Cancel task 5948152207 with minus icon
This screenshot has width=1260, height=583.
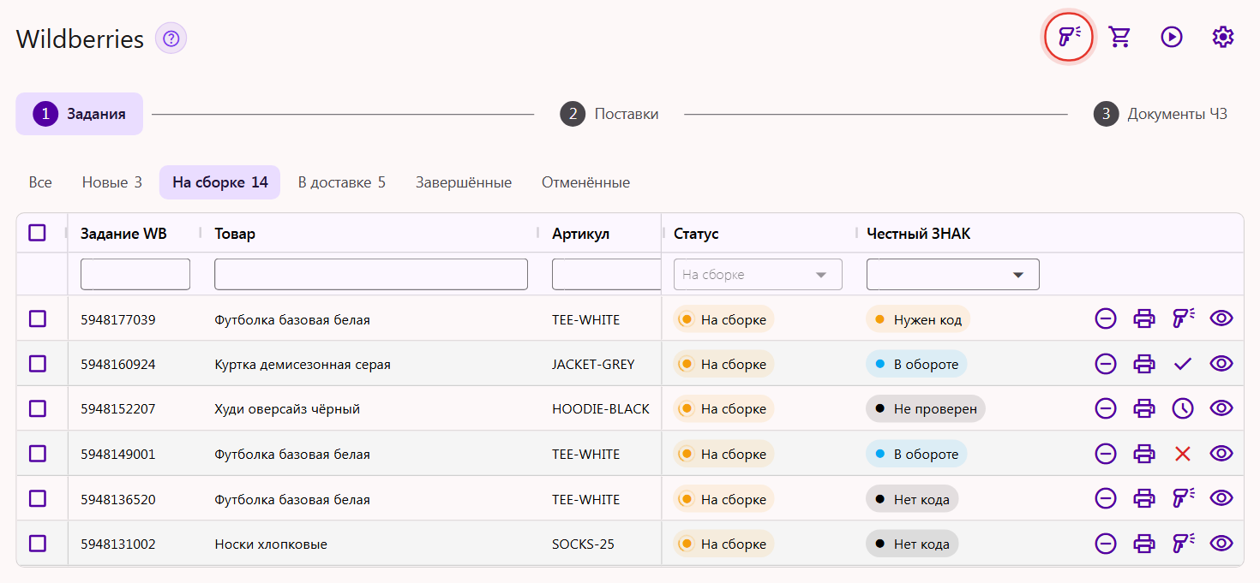pyautogui.click(x=1106, y=408)
